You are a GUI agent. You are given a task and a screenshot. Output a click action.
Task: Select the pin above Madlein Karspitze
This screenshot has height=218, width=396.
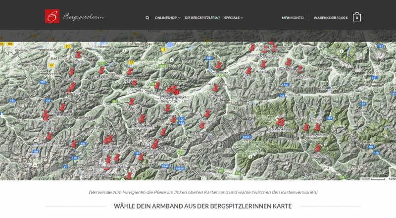(49, 136)
